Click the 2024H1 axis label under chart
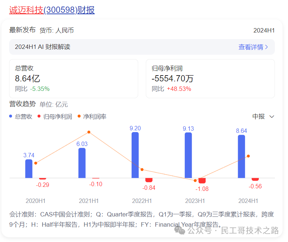Screen dimensions: 288x242 [248, 201]
